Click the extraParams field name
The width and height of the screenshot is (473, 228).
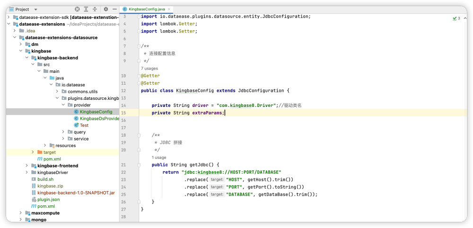tap(208, 113)
